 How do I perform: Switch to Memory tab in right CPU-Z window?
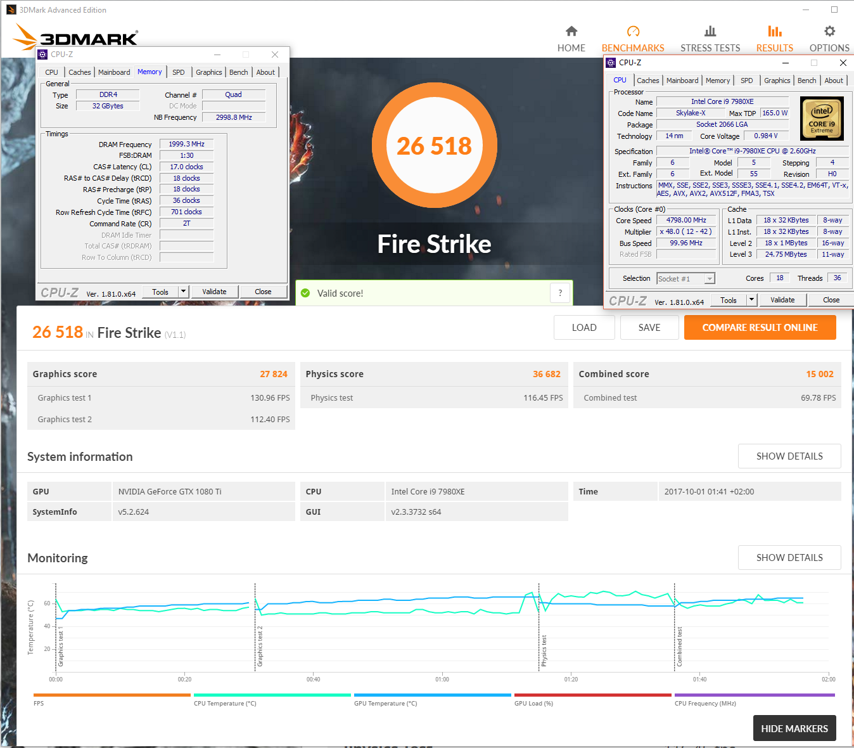(717, 81)
